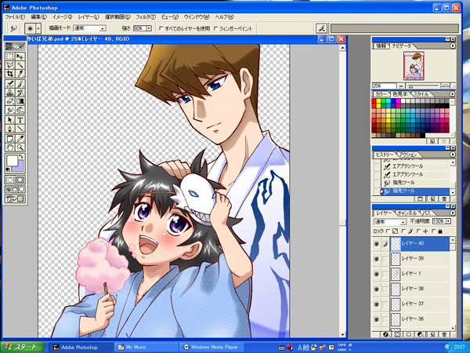This screenshot has width=470, height=353.
Task: Open the Layers panel flyout menu arrow
Action: point(452,213)
